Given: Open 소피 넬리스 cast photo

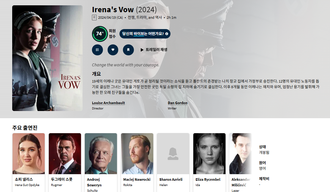Looking at the screenshot, I should pyautogui.click(x=29, y=154).
